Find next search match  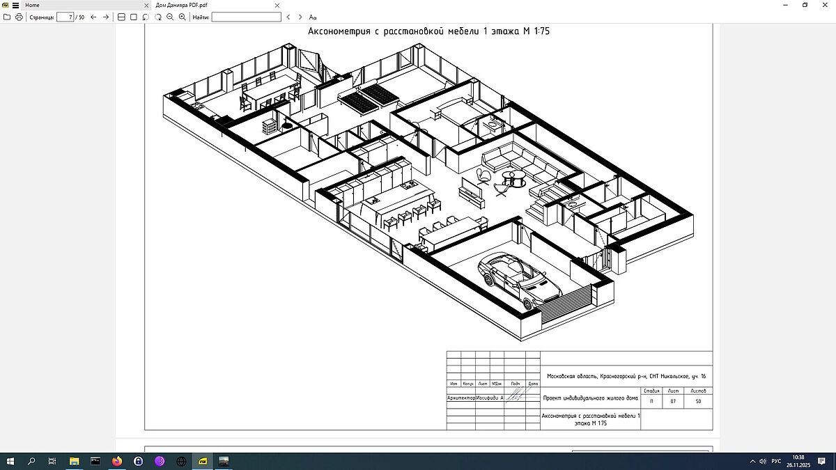point(300,17)
